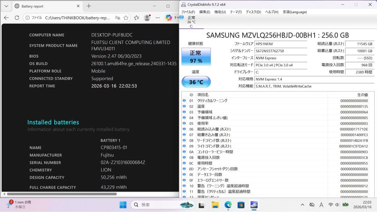Expand hidden icons in the system tray
This screenshot has height=212, width=377.
pos(302,205)
